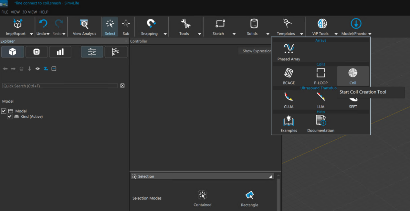Image resolution: width=410 pixels, height=211 pixels.
Task: Uncheck the Model folder checkbox
Action: [4, 111]
